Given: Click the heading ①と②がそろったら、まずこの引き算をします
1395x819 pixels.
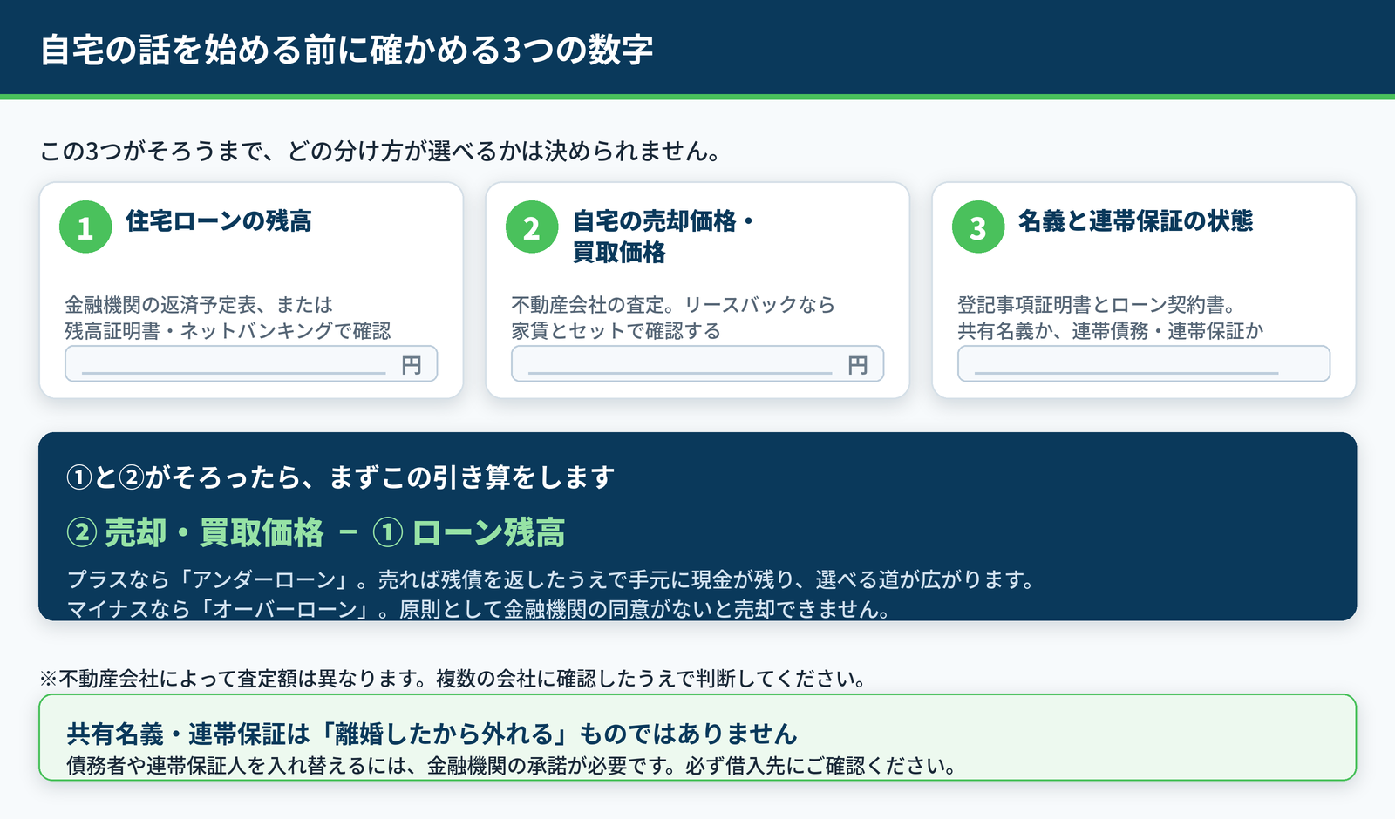Looking at the screenshot, I should click(341, 477).
